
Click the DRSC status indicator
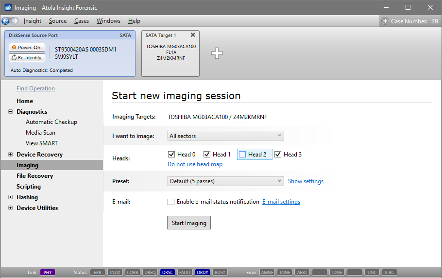pyautogui.click(x=168, y=272)
